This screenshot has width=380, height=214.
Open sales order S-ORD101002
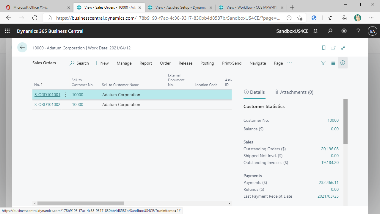[47, 104]
